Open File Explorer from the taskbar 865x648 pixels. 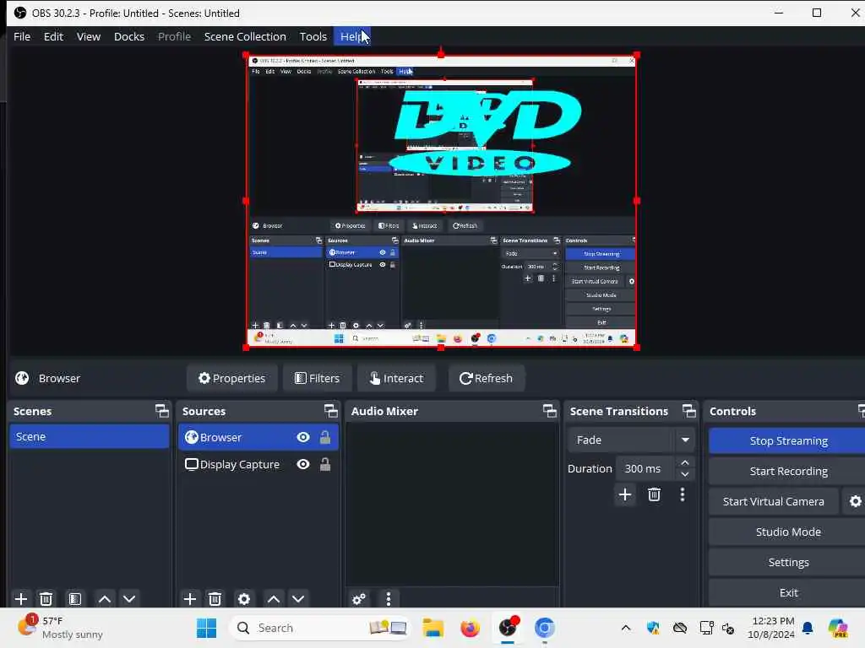(x=433, y=628)
